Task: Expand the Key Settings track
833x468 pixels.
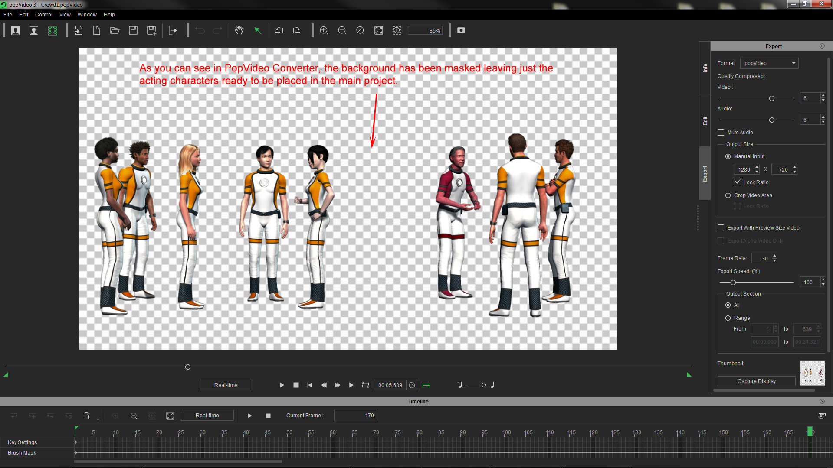Action: pyautogui.click(x=76, y=442)
